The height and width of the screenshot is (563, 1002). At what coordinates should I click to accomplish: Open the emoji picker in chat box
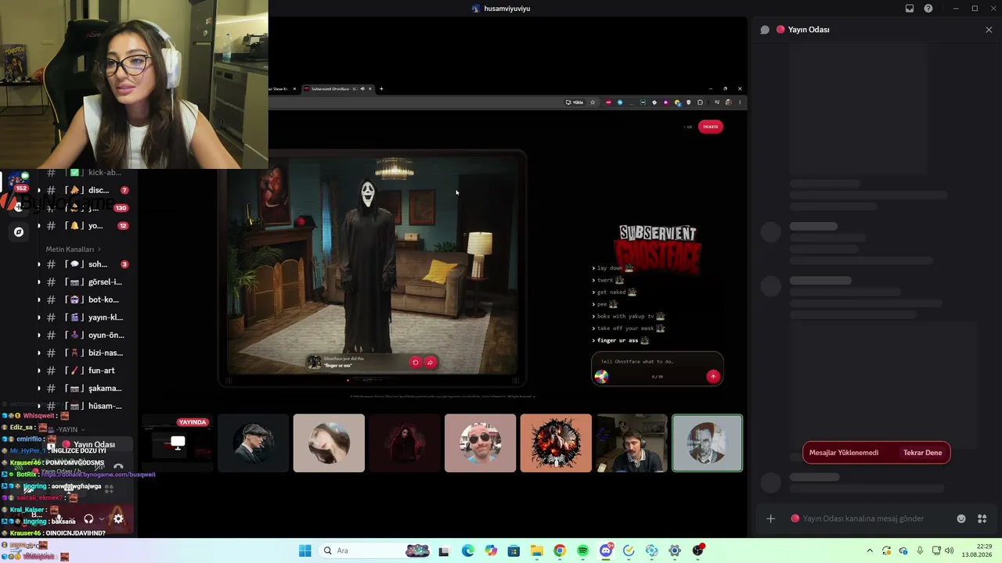coord(961,518)
